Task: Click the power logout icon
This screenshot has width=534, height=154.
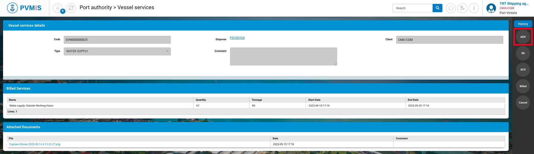Action: point(451,8)
